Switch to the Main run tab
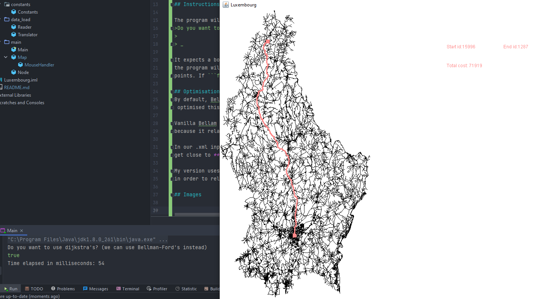 tap(12, 231)
